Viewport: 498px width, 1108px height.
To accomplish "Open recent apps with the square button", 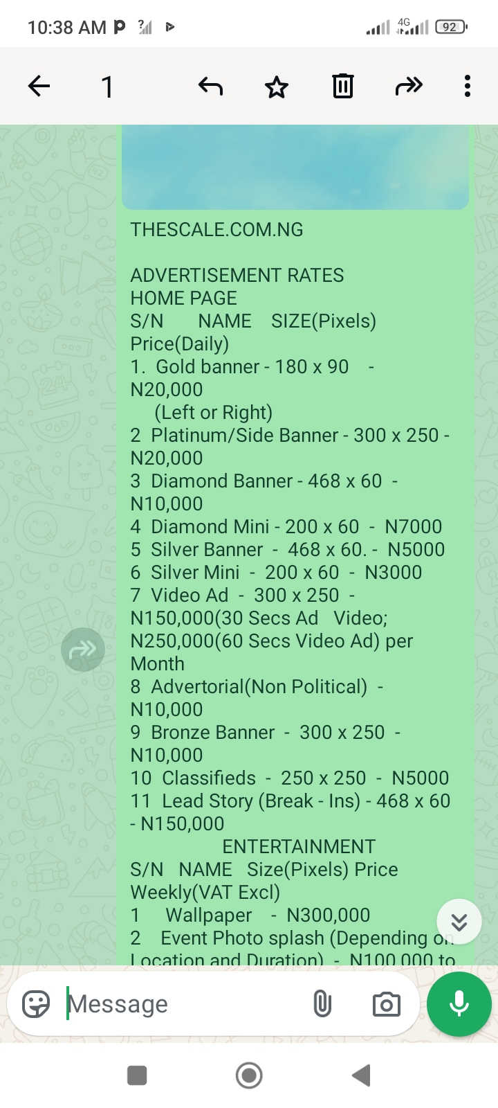I will pyautogui.click(x=137, y=1075).
